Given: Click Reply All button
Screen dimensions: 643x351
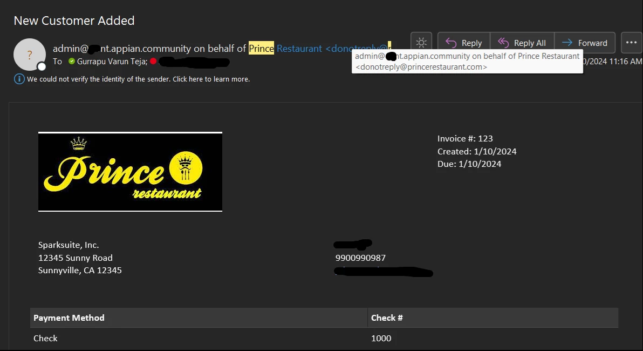Looking at the screenshot, I should [x=522, y=43].
